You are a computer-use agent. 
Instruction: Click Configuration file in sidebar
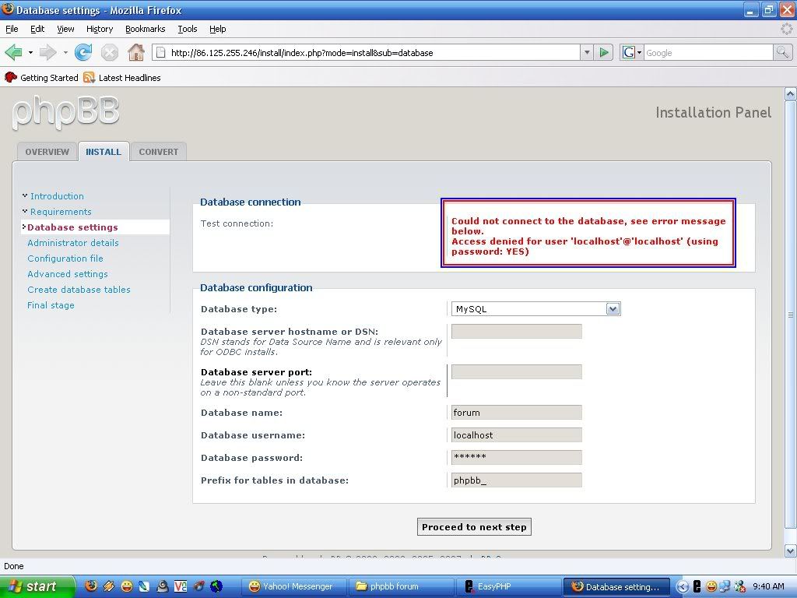pos(65,259)
